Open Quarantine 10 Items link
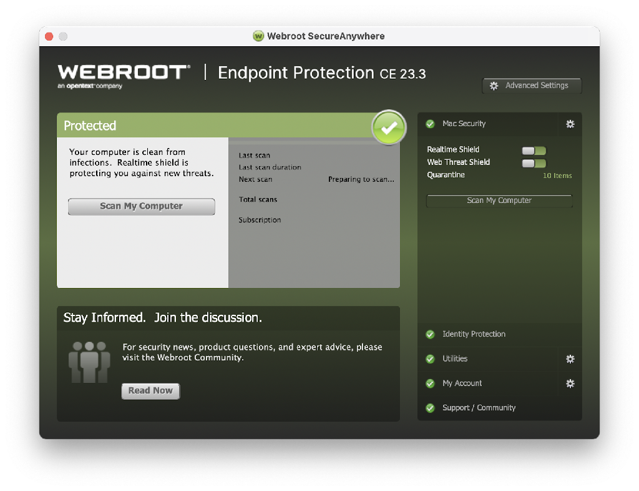Viewport: 639px width, 491px height. (x=557, y=176)
